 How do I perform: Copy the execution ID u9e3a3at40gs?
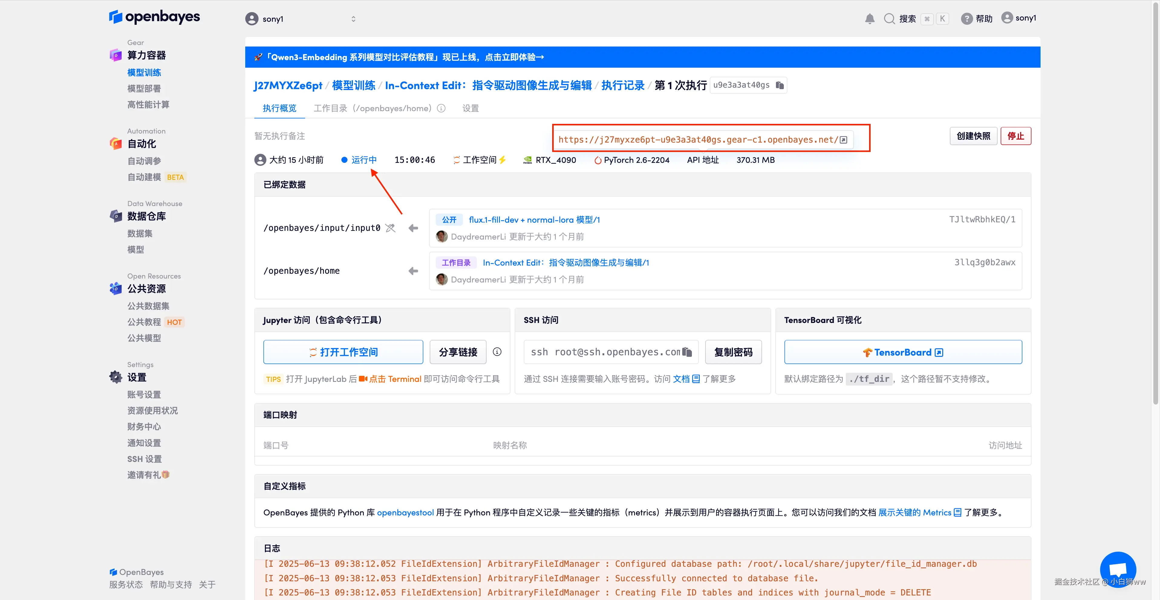[780, 85]
